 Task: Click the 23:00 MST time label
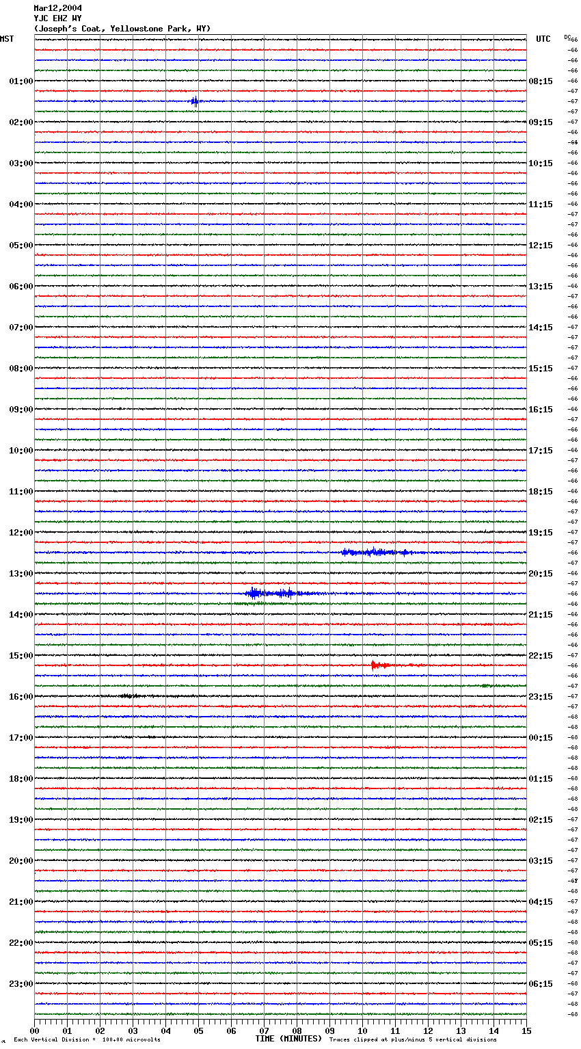(x=21, y=984)
